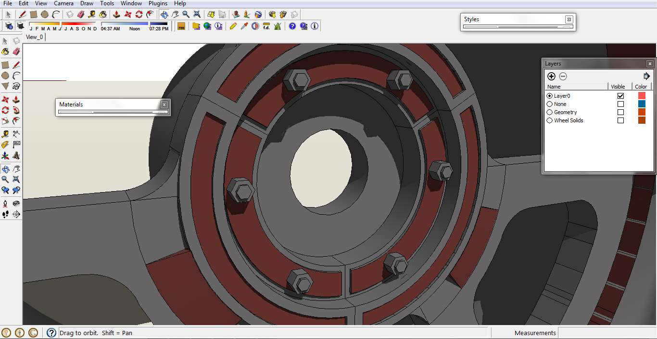The image size is (657, 339).
Task: Click the orange FIRE plugin icon
Action: click(x=181, y=26)
